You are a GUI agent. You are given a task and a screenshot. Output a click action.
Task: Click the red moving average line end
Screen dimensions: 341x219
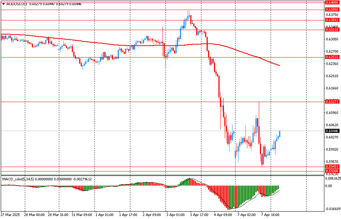pos(278,65)
